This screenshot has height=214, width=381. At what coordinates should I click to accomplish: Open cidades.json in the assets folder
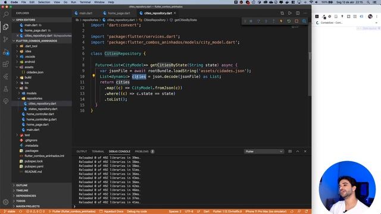click(x=35, y=73)
